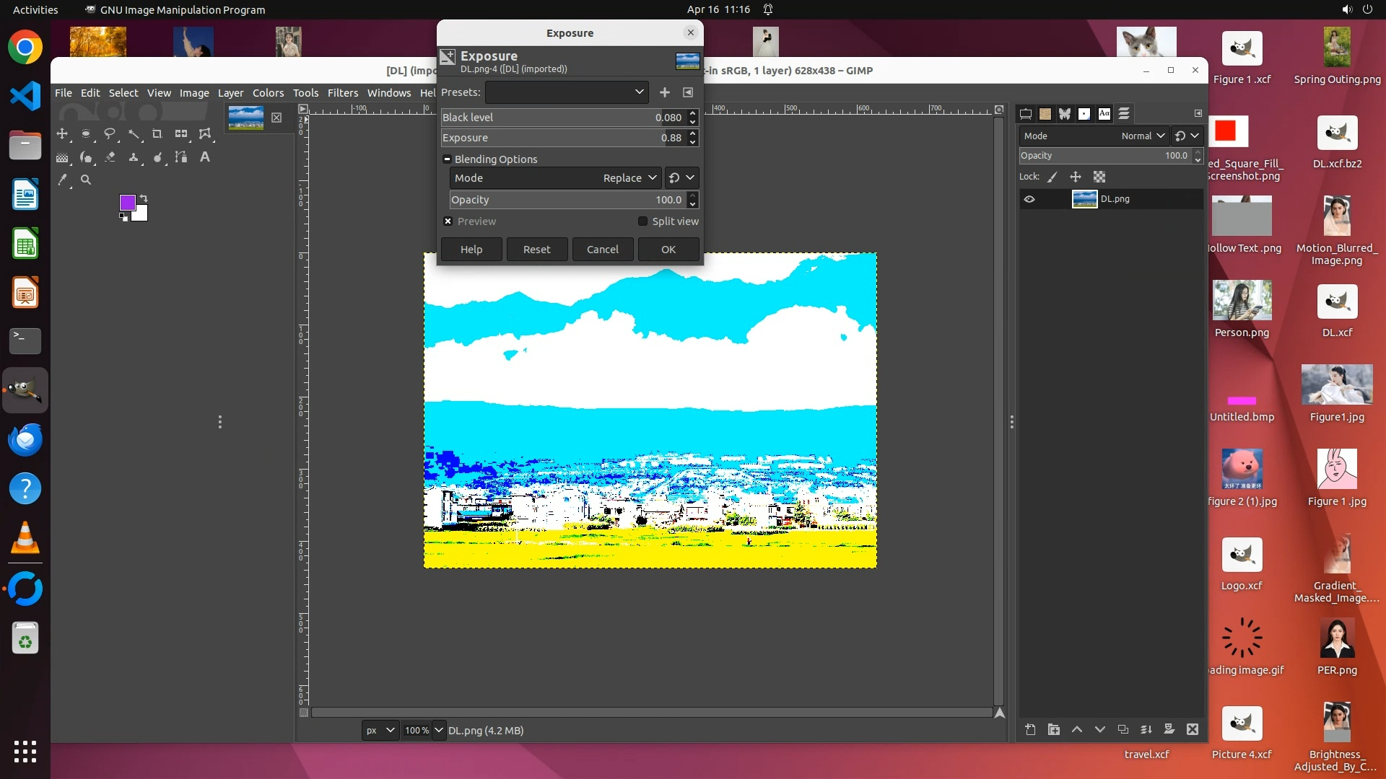Screen dimensions: 1386x779
Task: Collapse the Blending Options expander
Action: tap(447, 159)
